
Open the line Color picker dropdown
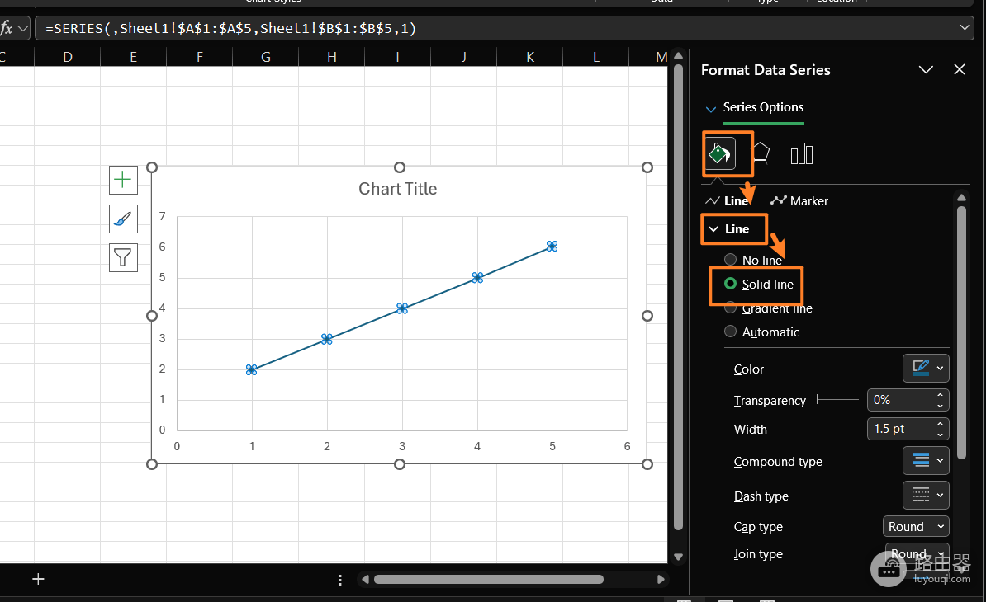tap(926, 369)
